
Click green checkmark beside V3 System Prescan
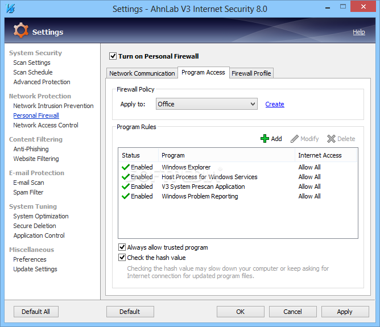point(126,187)
